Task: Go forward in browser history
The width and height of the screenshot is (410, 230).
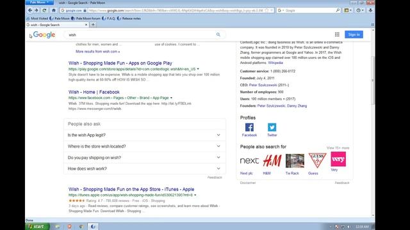Action: point(37,10)
